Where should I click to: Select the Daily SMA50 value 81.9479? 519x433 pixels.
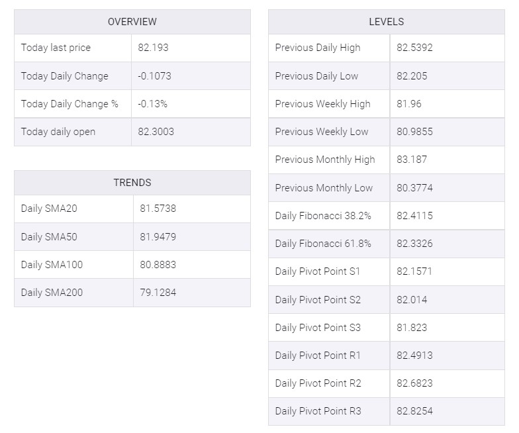[x=158, y=236]
